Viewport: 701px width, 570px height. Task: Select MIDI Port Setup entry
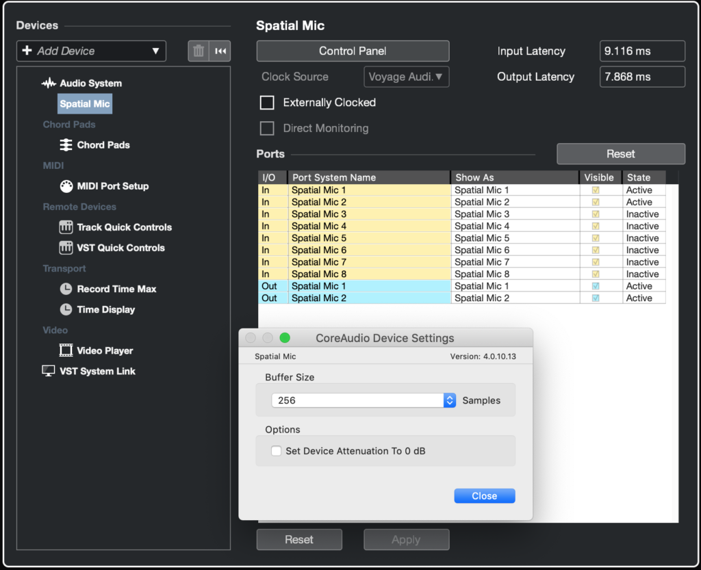(x=113, y=186)
